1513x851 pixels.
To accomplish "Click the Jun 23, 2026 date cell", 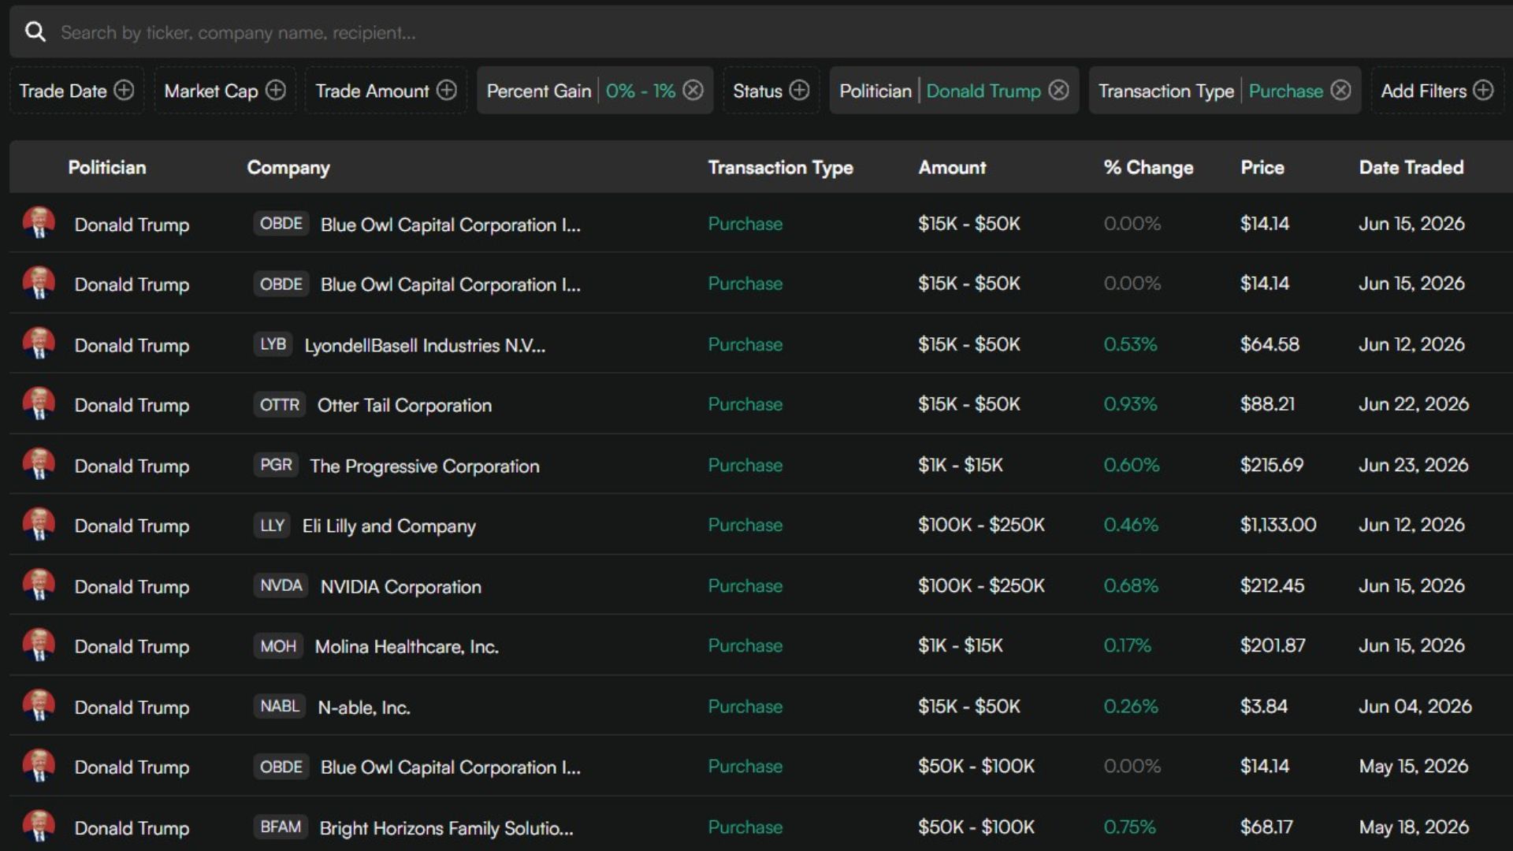I will point(1414,465).
